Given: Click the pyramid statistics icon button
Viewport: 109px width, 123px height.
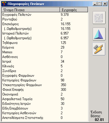Looking at the screenshot, I should 99,34.
